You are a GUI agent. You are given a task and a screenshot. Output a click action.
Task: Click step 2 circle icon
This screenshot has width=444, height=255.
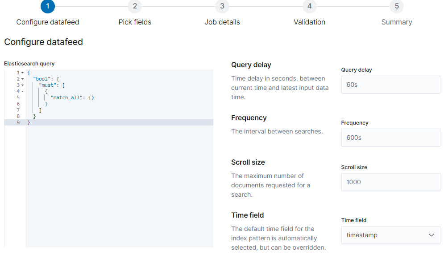coord(135,6)
